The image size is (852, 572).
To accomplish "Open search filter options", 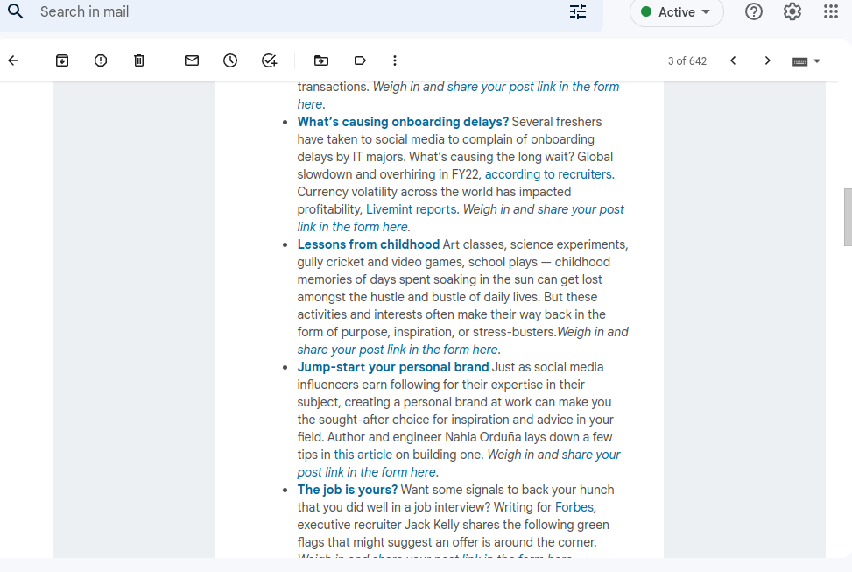I will click(578, 11).
